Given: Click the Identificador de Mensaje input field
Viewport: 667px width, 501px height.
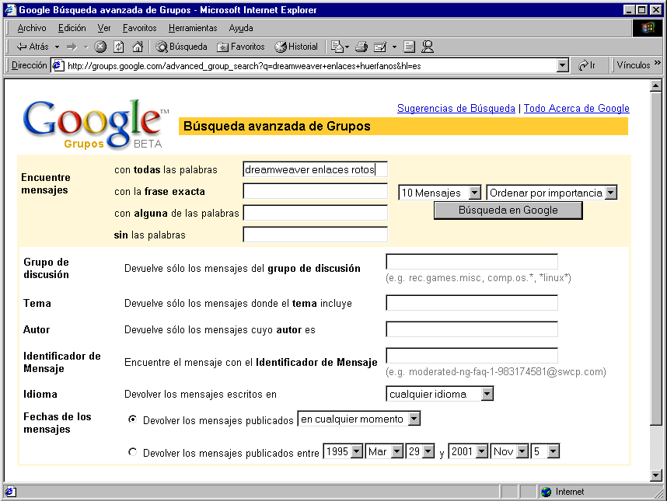Looking at the screenshot, I should (x=472, y=356).
